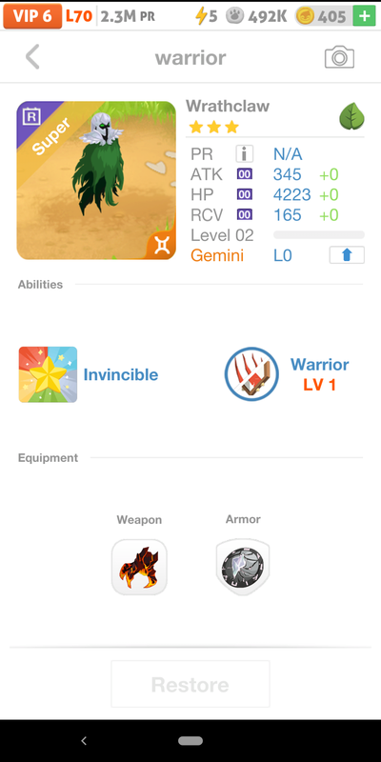Image resolution: width=381 pixels, height=762 pixels.
Task: Go back with the left chevron
Action: (x=32, y=57)
